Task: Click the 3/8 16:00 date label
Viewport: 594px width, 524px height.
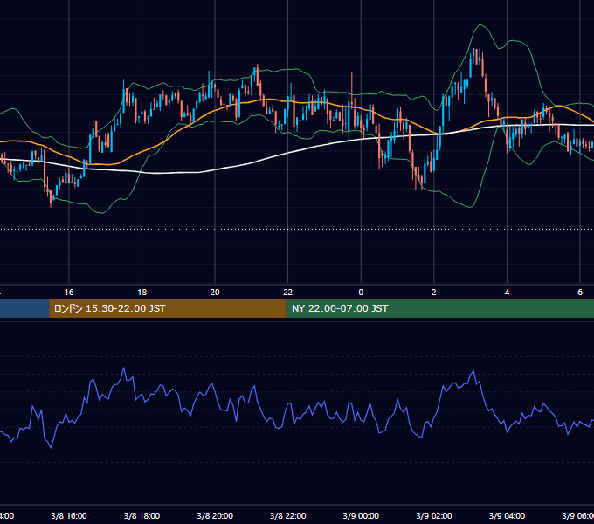Action: [69, 515]
